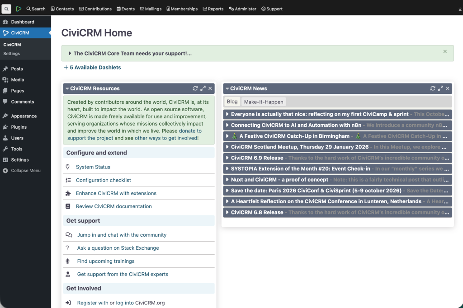
Task: Click Ask a question on Stack Exchange
Action: click(118, 248)
